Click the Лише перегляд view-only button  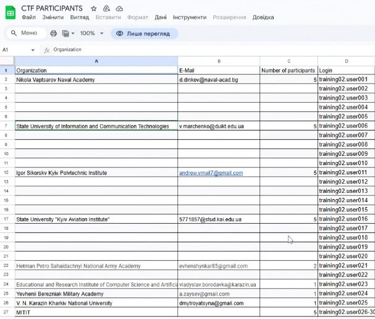[145, 33]
